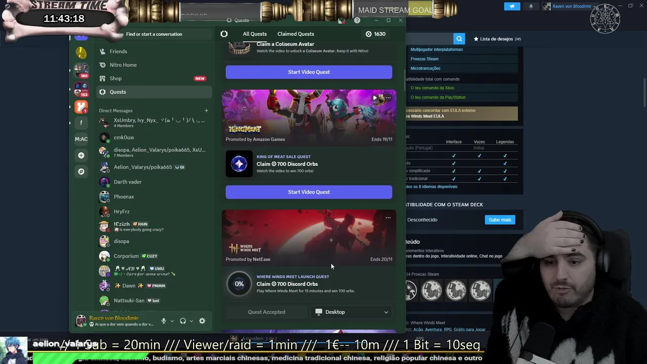Open DM with Nattsuki-San

click(x=154, y=300)
